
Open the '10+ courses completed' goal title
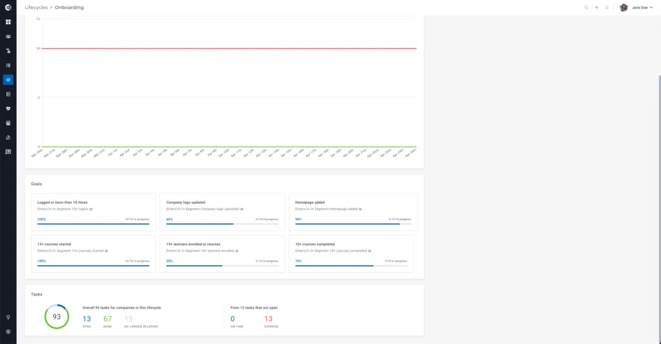click(x=315, y=244)
